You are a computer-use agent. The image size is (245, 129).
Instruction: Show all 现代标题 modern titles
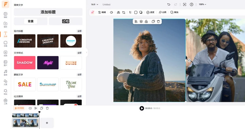click(x=79, y=31)
